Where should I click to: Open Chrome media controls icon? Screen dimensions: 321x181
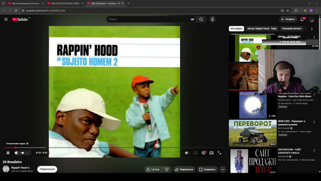(305, 11)
